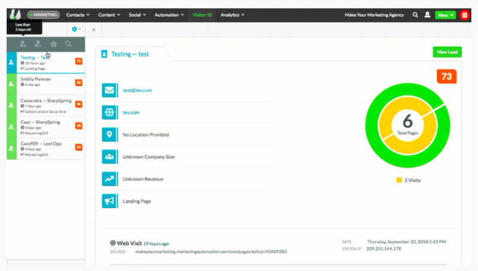Click the revenue chart icon
This screenshot has height=271, width=478.
click(109, 179)
